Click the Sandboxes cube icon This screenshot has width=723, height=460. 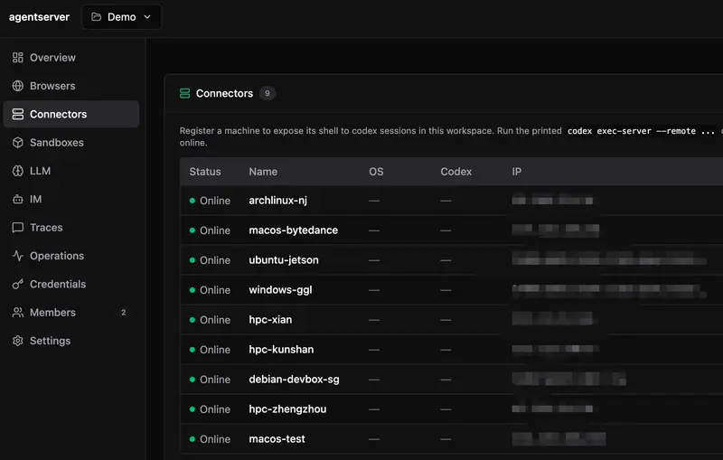point(17,143)
